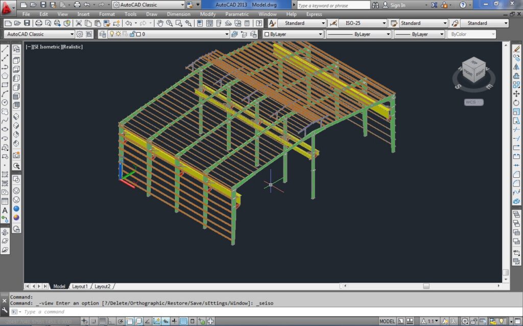Toggle Object Snap in status bar
Screen dimensions: 523x326
coord(129,321)
